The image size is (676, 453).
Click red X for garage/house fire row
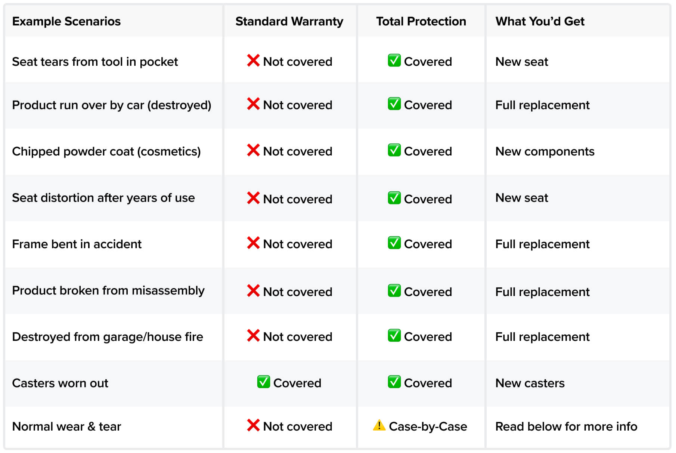coord(253,336)
